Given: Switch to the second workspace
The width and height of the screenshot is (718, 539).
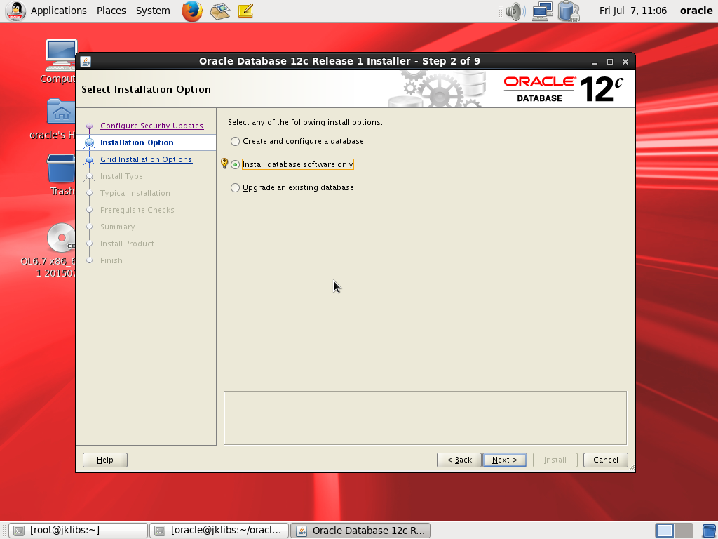Looking at the screenshot, I should pos(684,531).
